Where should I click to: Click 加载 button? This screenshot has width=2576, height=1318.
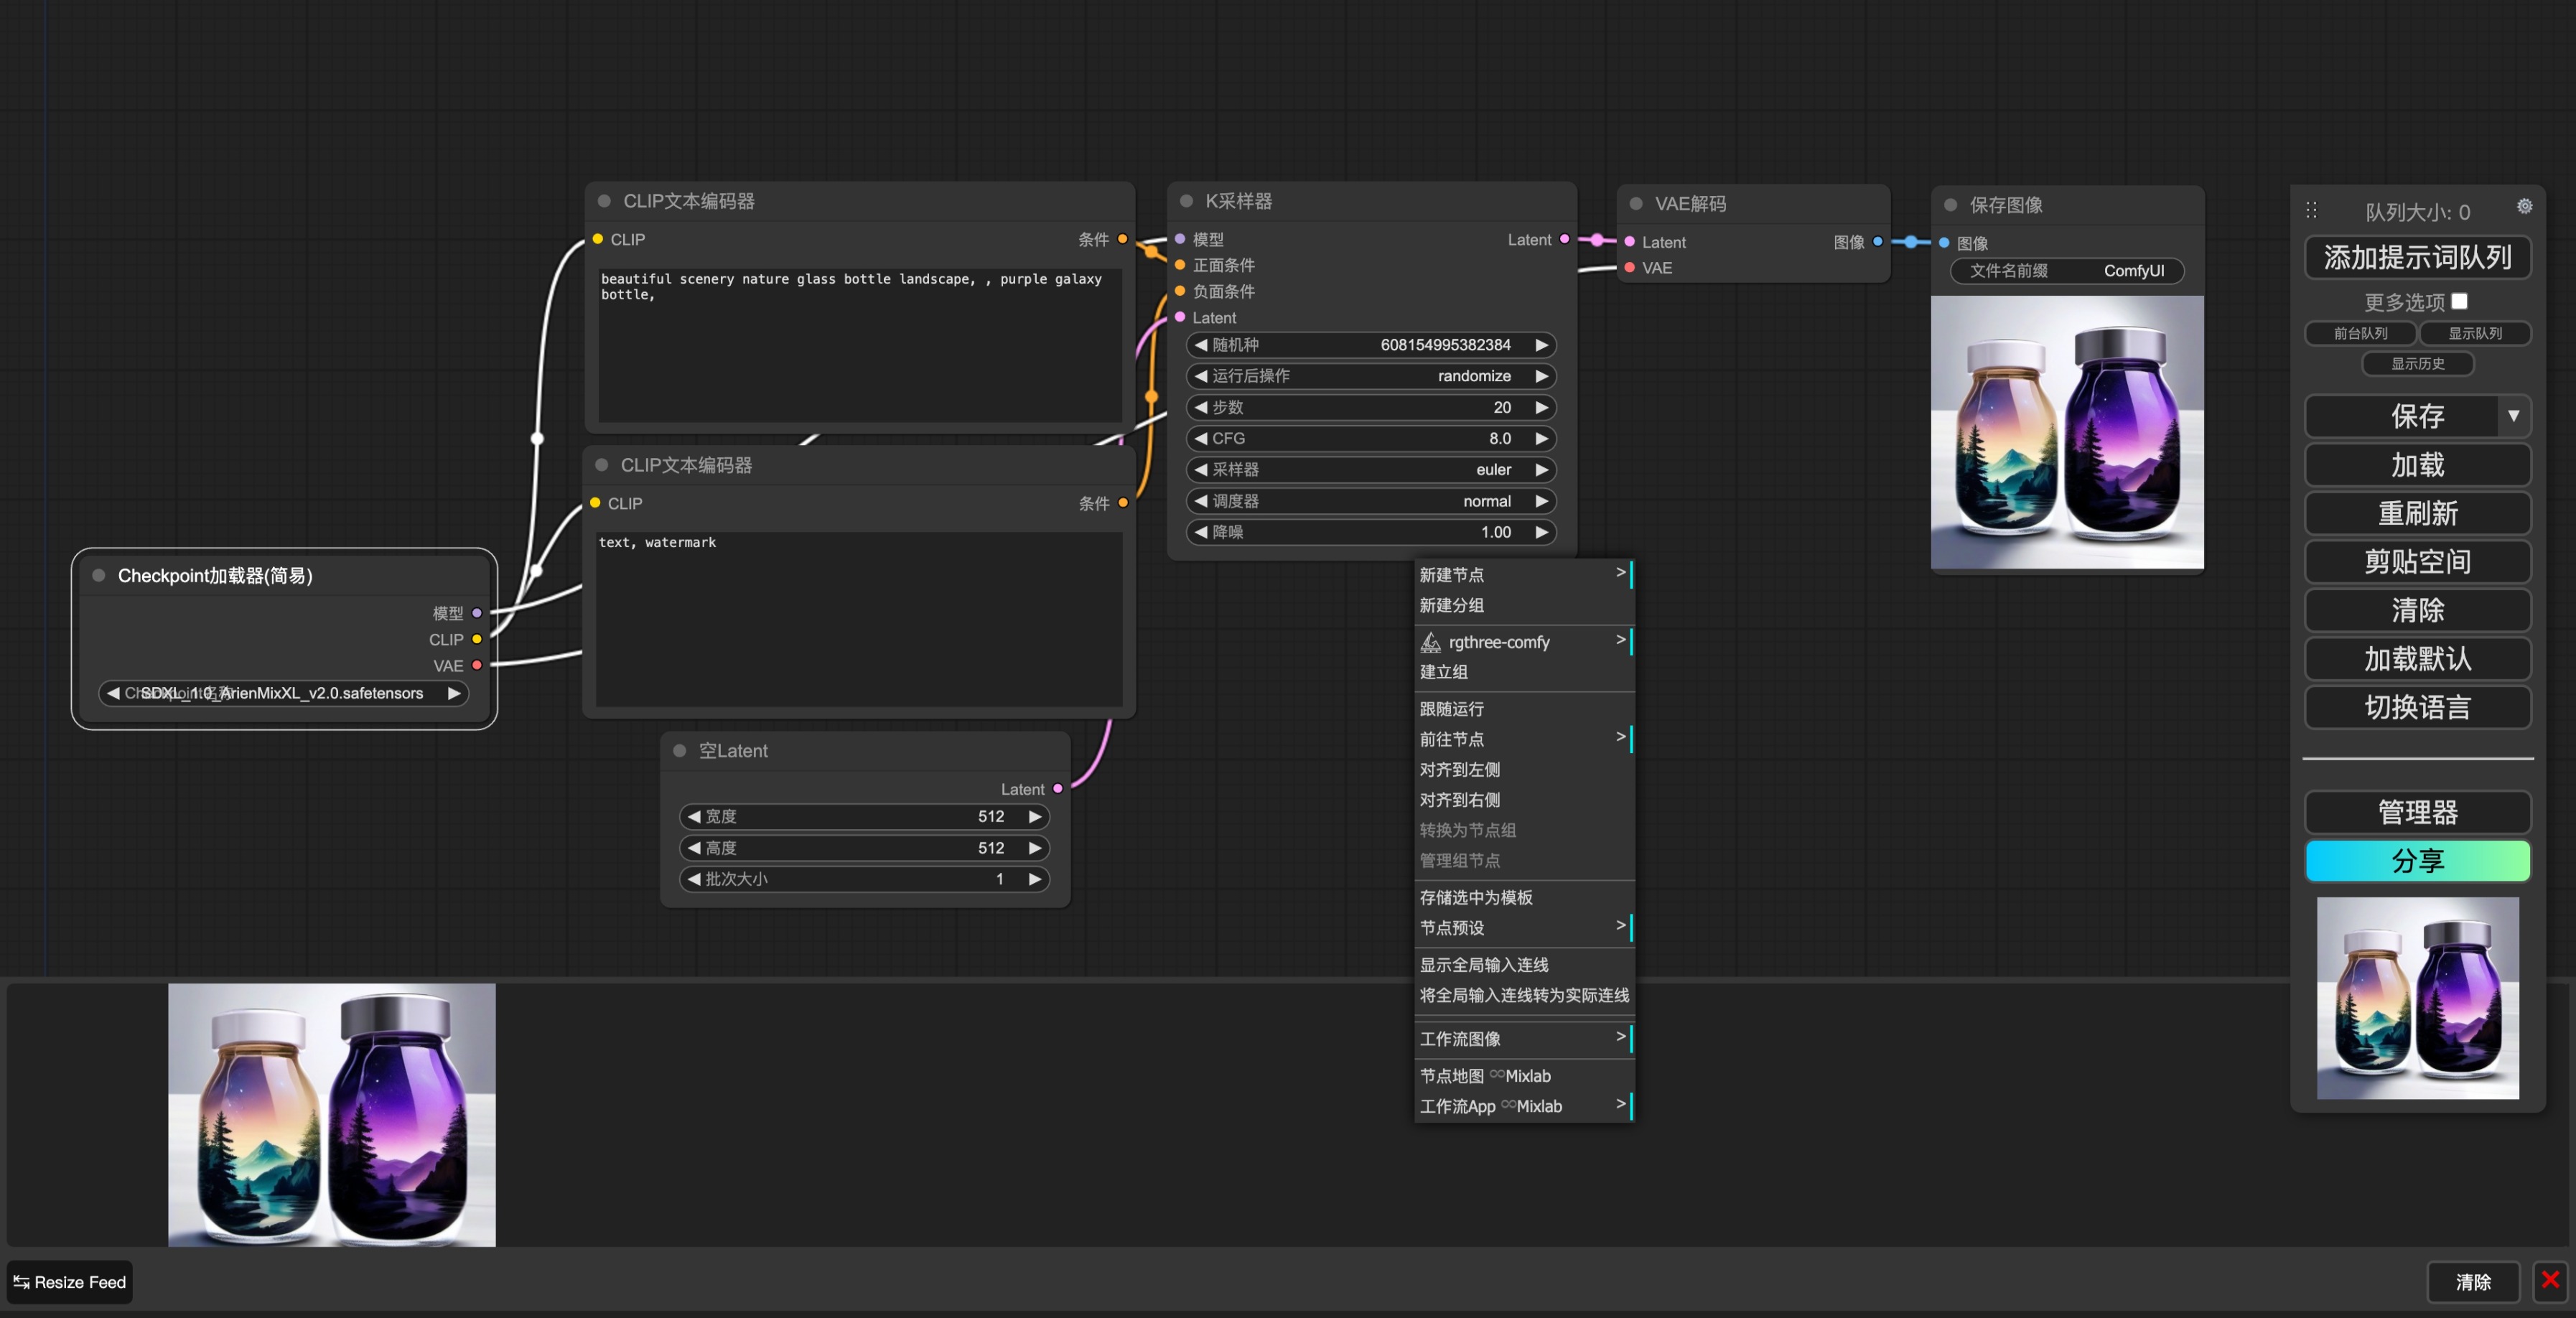2417,465
